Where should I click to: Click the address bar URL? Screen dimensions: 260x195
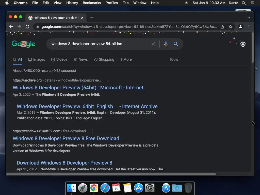click(129, 27)
